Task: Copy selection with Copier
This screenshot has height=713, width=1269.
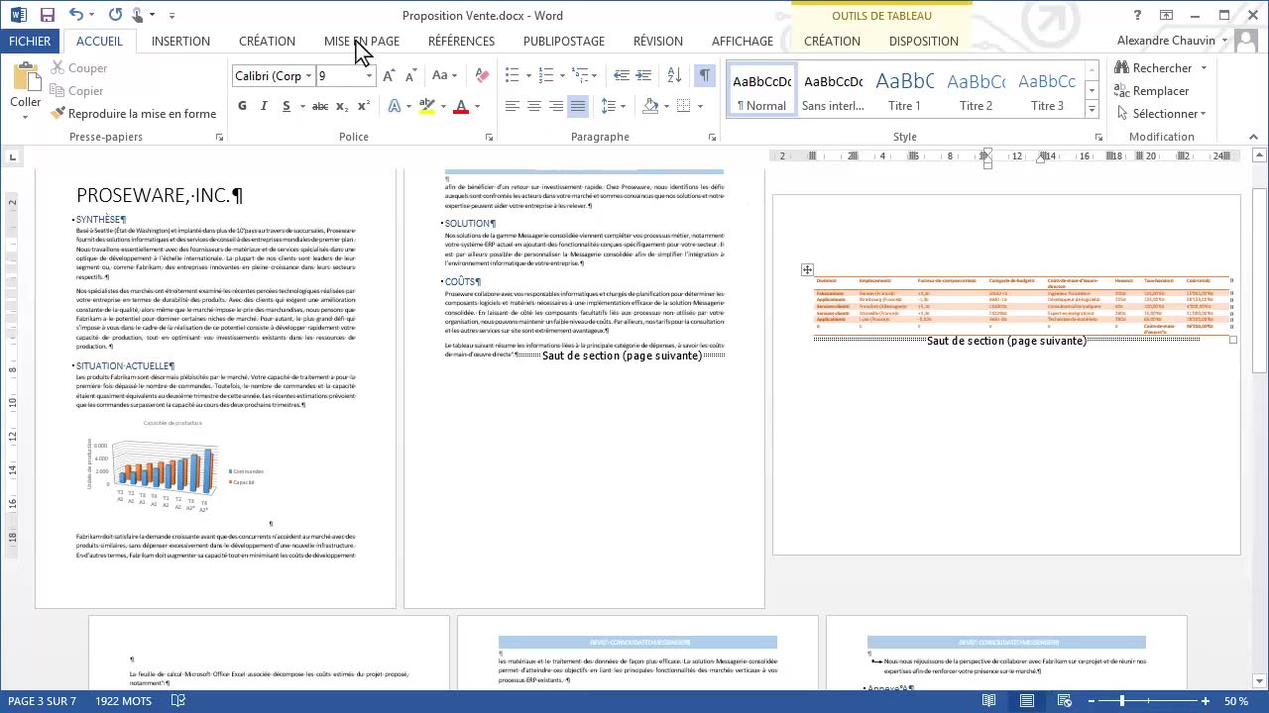Action: [75, 91]
